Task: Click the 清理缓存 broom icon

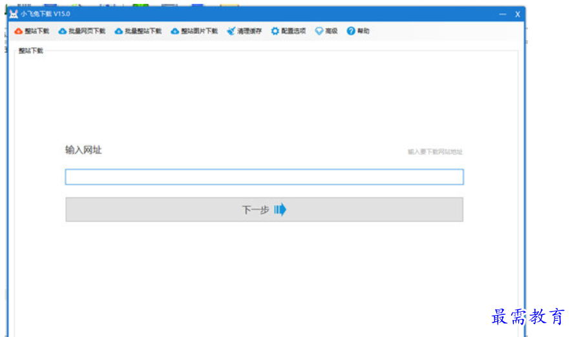Action: [x=231, y=31]
